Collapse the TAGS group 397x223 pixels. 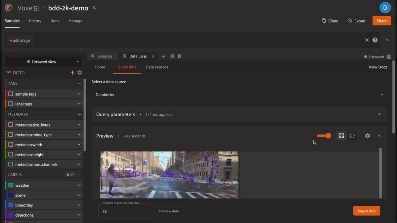point(79,84)
